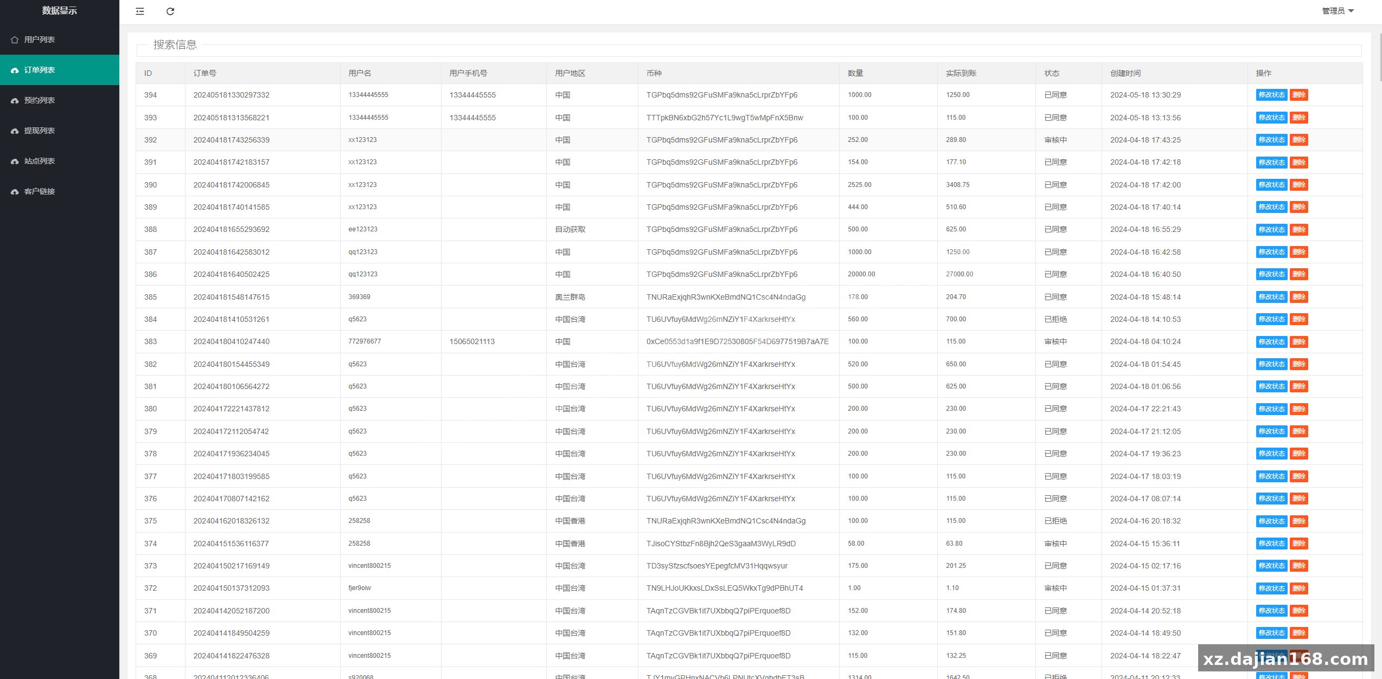Click 修改状态 for order ID 388
1382x679 pixels.
[x=1271, y=230]
